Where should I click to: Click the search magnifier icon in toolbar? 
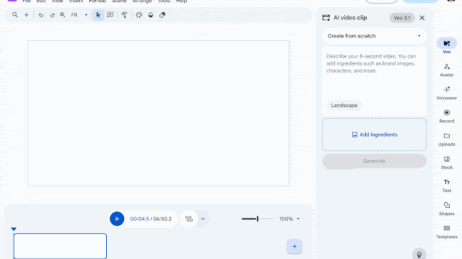point(14,14)
